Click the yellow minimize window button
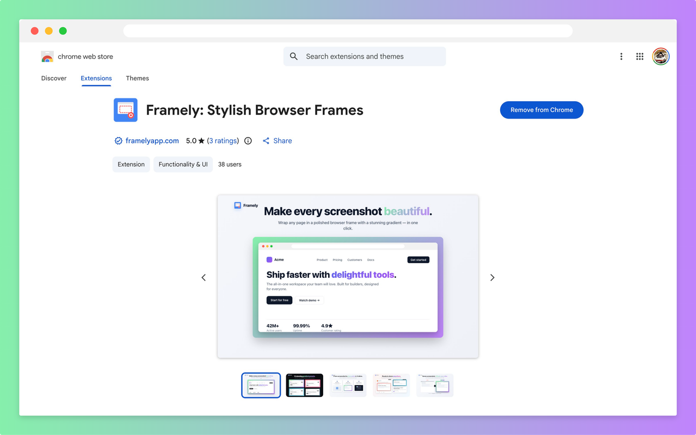Image resolution: width=696 pixels, height=435 pixels. click(x=49, y=31)
